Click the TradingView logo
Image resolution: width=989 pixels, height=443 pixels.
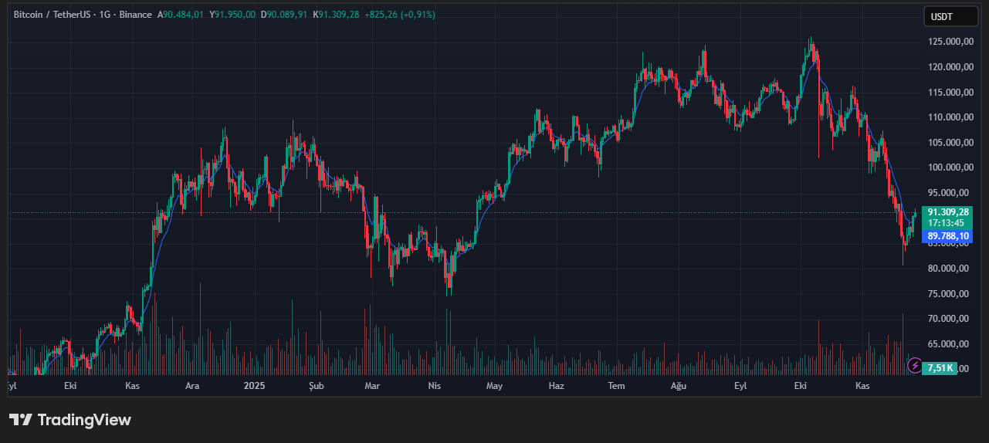pyautogui.click(x=70, y=420)
